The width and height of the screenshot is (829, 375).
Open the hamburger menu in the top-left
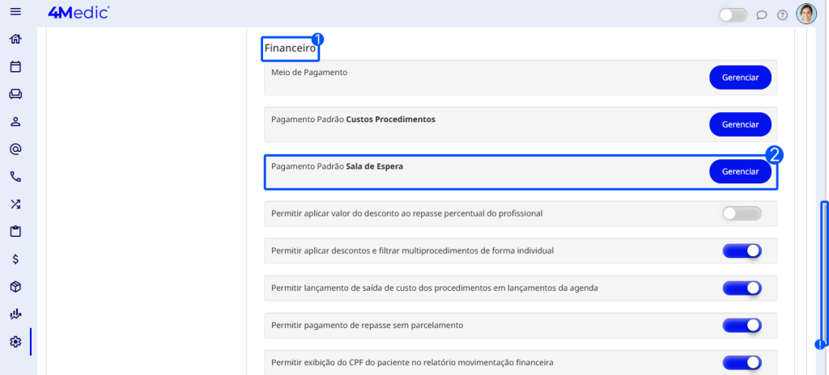[x=15, y=12]
